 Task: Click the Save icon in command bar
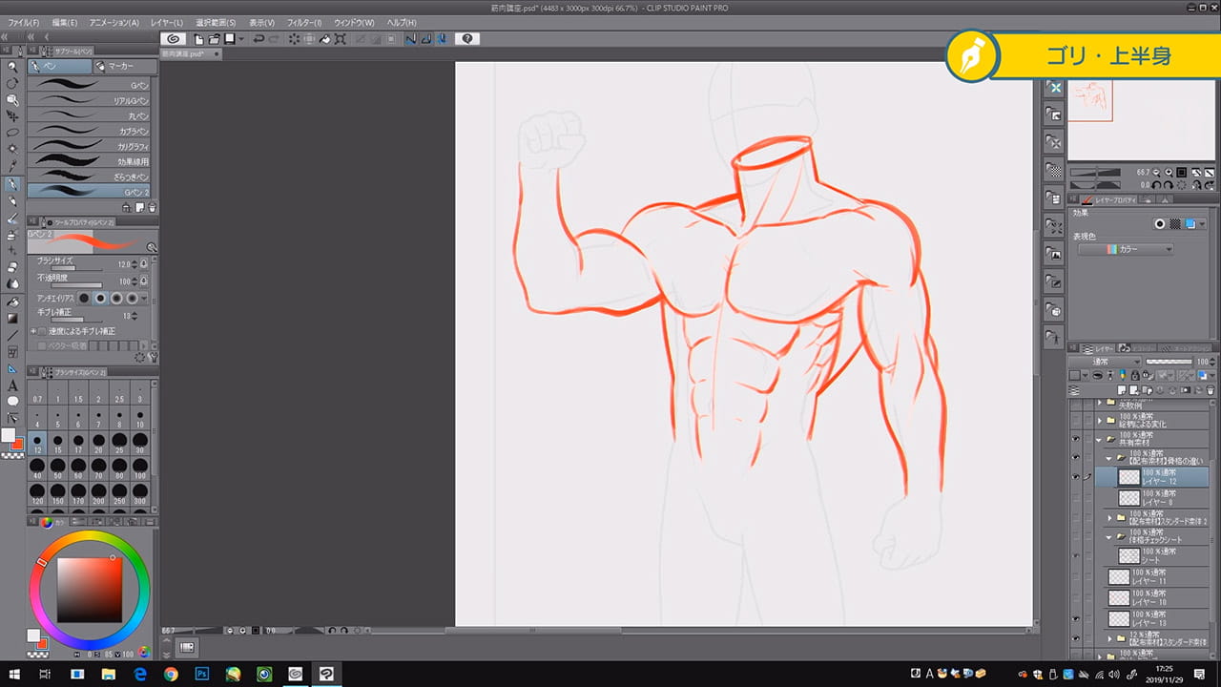point(230,39)
